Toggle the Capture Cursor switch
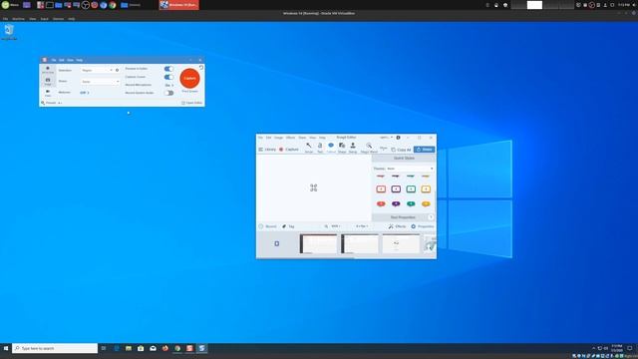The width and height of the screenshot is (638, 359). click(168, 77)
